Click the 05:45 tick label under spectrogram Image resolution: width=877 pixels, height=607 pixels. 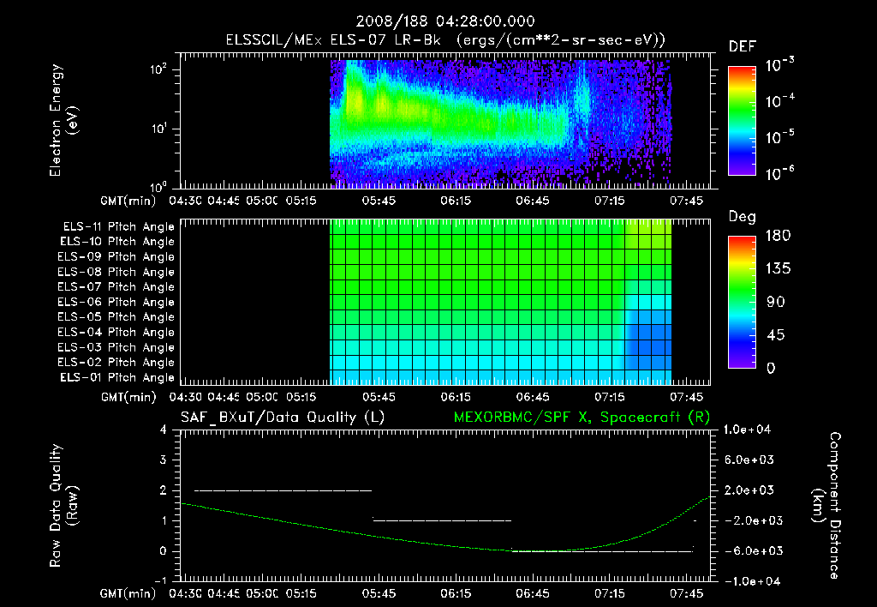(x=379, y=201)
